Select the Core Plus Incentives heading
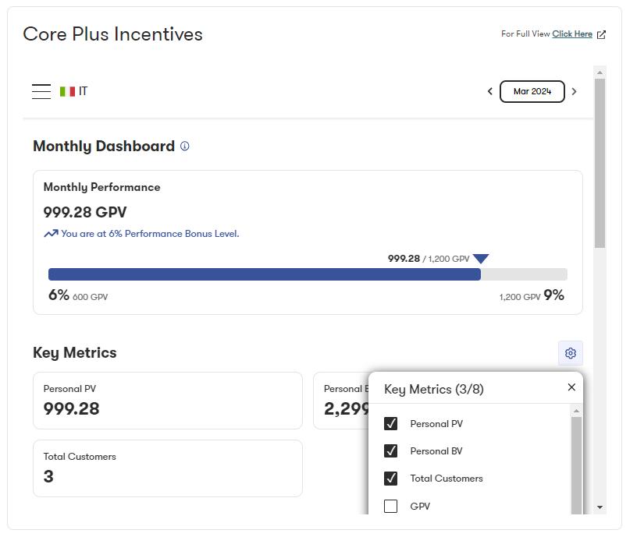The height and width of the screenshot is (537, 637). coord(112,34)
